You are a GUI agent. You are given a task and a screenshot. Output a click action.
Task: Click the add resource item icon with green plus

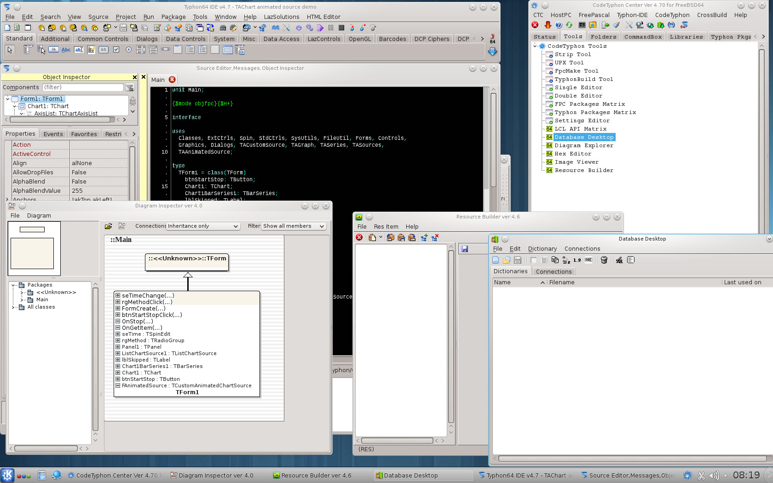[424, 237]
